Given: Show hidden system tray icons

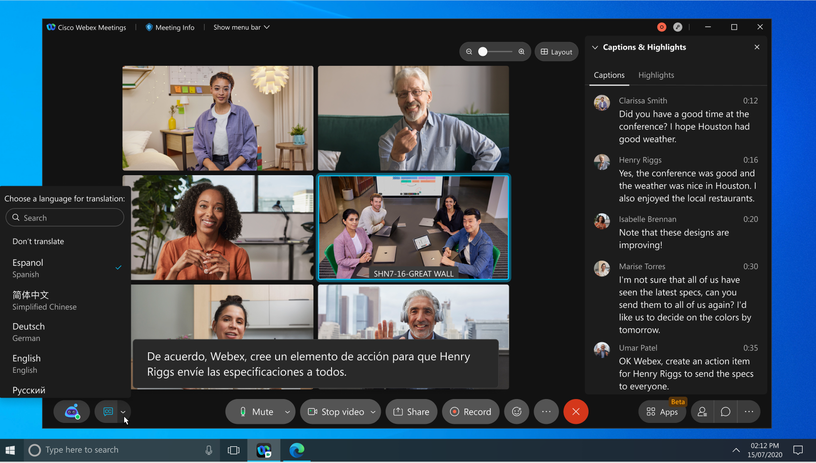Looking at the screenshot, I should (x=736, y=450).
